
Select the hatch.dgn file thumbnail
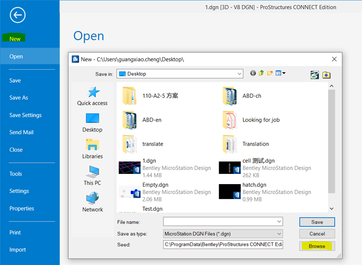coord(230,192)
